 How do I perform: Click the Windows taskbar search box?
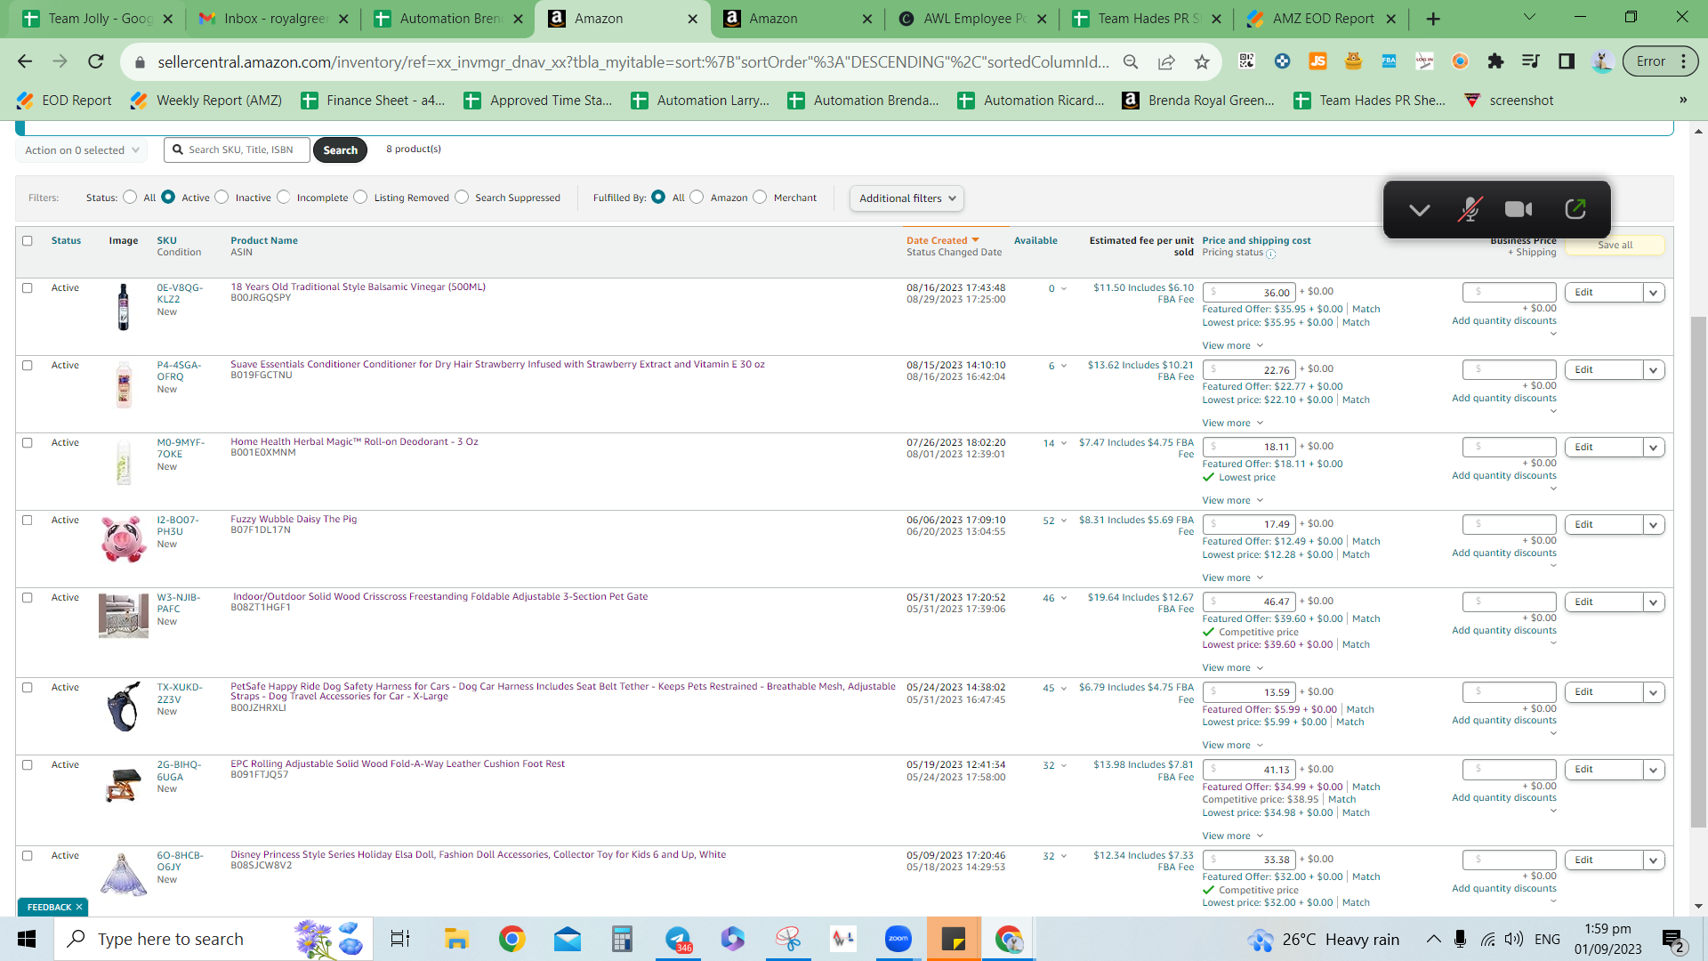click(213, 939)
